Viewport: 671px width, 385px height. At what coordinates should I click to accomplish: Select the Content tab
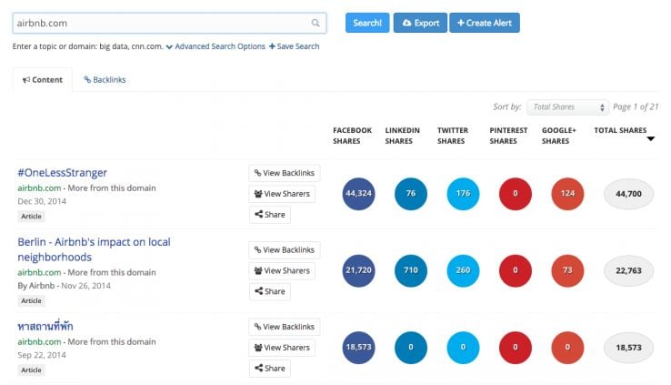43,80
